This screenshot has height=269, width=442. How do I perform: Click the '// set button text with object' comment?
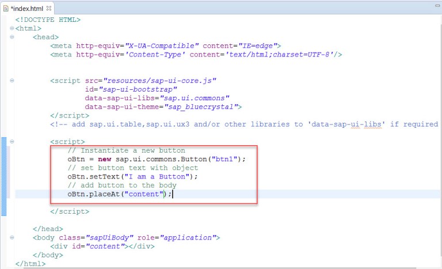pos(133,168)
